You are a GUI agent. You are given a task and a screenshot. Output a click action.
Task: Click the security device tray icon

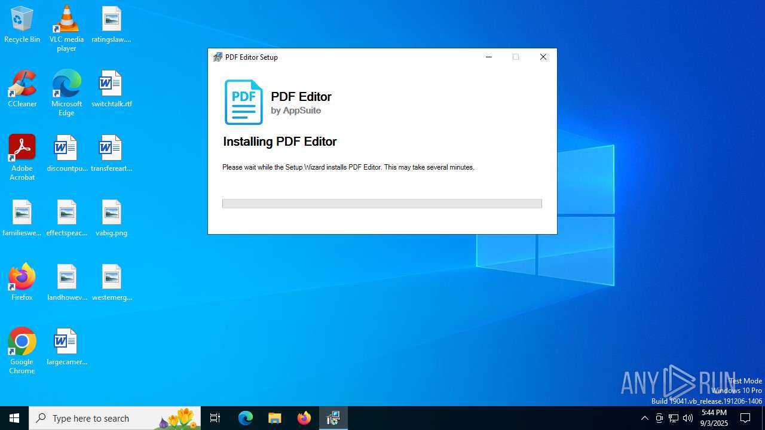(x=659, y=418)
